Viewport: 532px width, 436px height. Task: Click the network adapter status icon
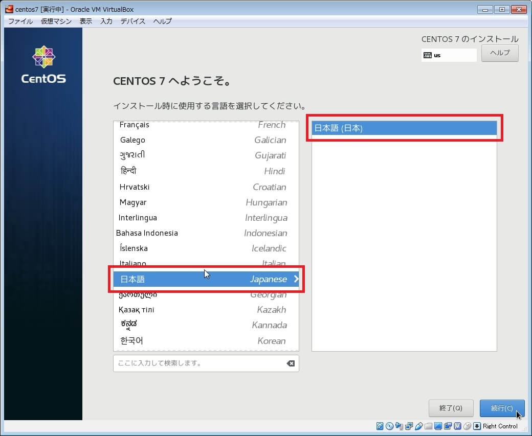(x=409, y=426)
